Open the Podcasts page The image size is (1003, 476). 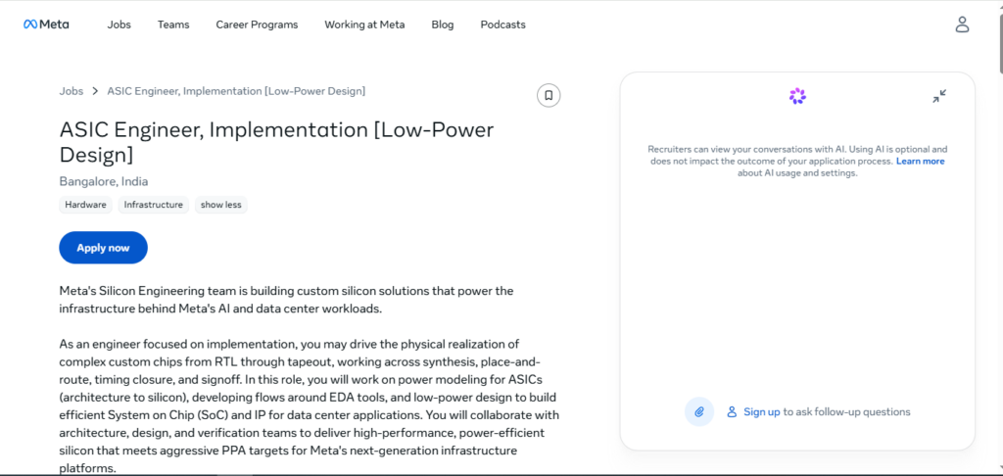coord(502,24)
